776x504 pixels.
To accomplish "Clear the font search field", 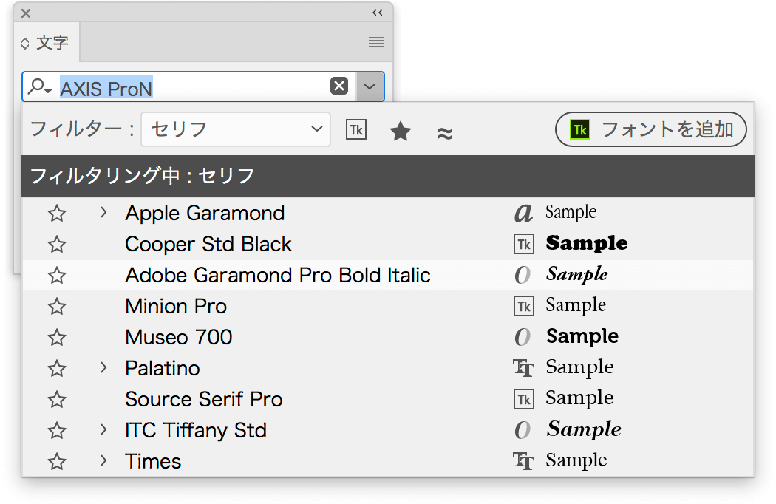I will 339,86.
